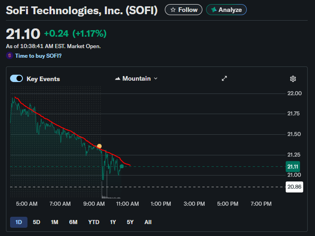Click the +0.24 price change value

tap(56, 33)
